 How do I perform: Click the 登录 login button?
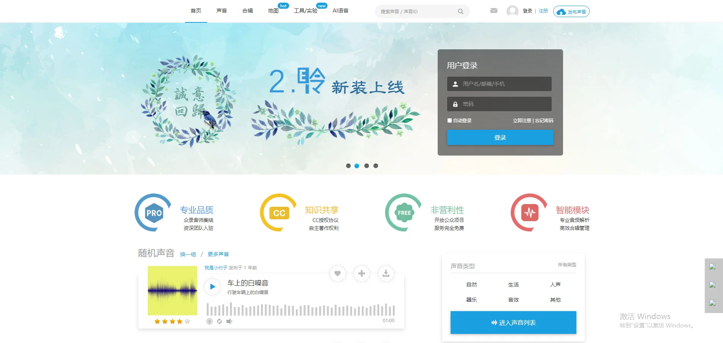coord(500,137)
